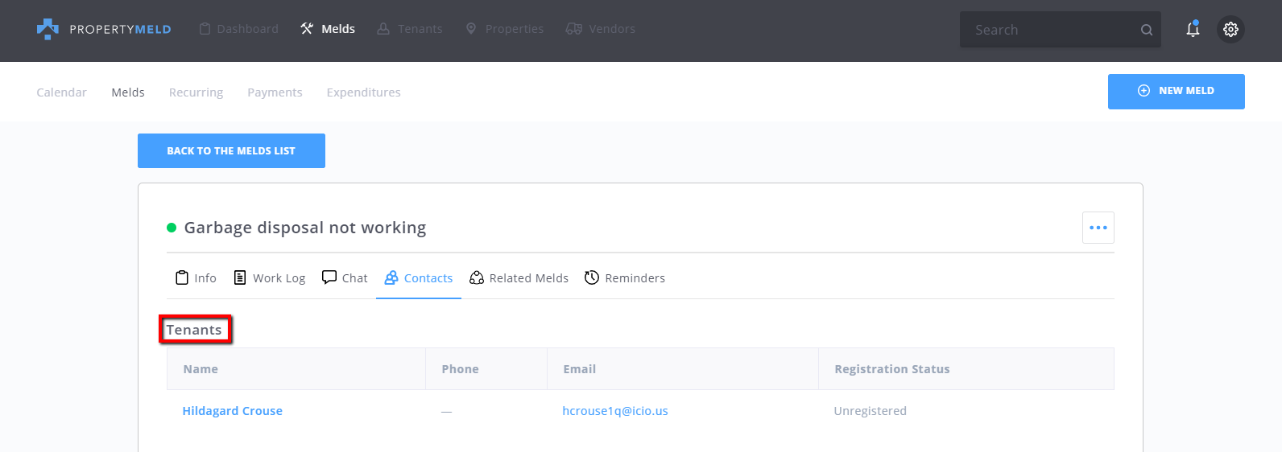Open settings gear icon
This screenshot has width=1282, height=452.
point(1230,29)
